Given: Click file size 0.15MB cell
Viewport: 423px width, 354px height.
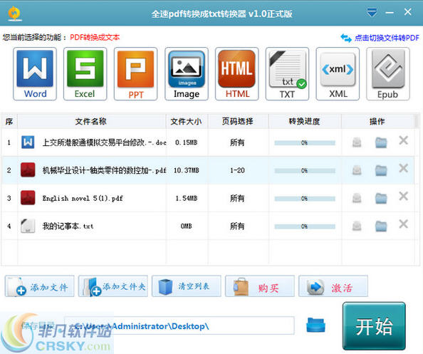Looking at the screenshot, I should tap(187, 142).
